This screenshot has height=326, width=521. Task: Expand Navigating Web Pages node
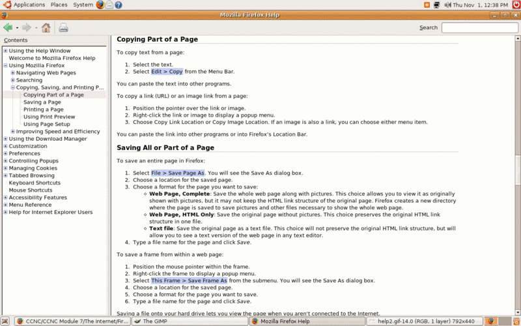[12, 73]
